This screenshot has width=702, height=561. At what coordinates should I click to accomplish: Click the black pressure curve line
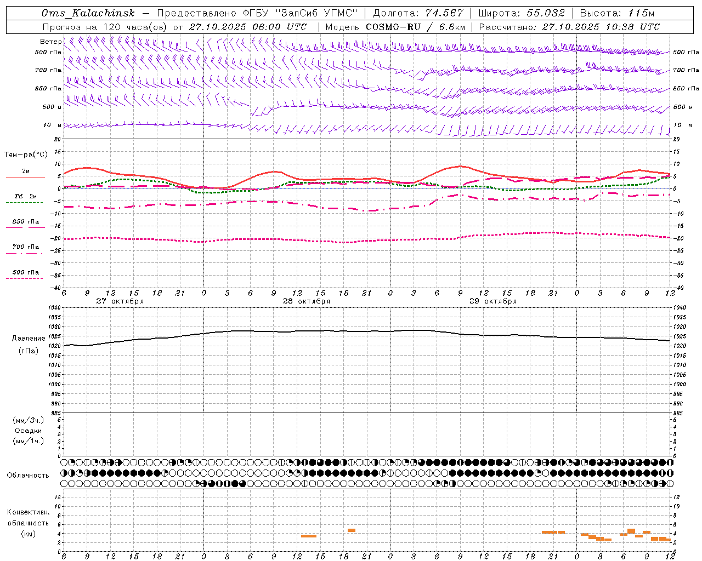[x=367, y=331]
